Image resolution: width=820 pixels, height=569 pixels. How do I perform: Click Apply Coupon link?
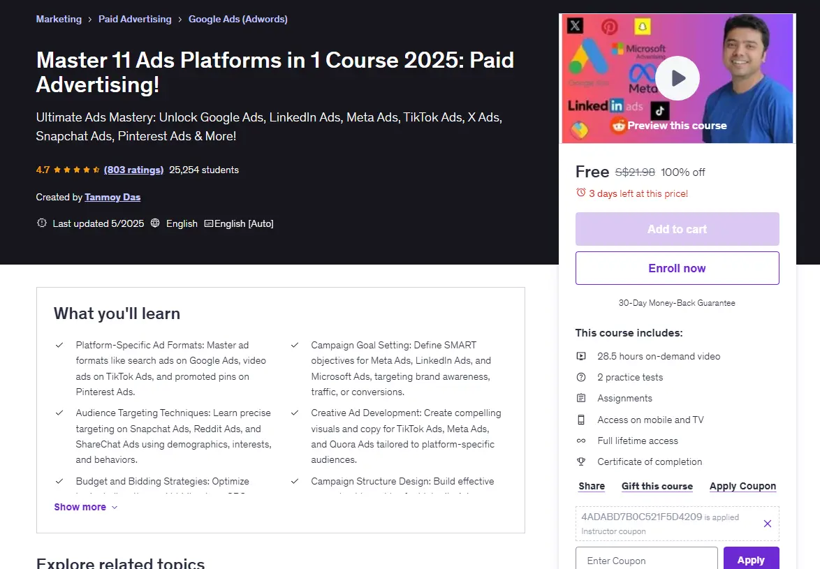click(x=742, y=486)
